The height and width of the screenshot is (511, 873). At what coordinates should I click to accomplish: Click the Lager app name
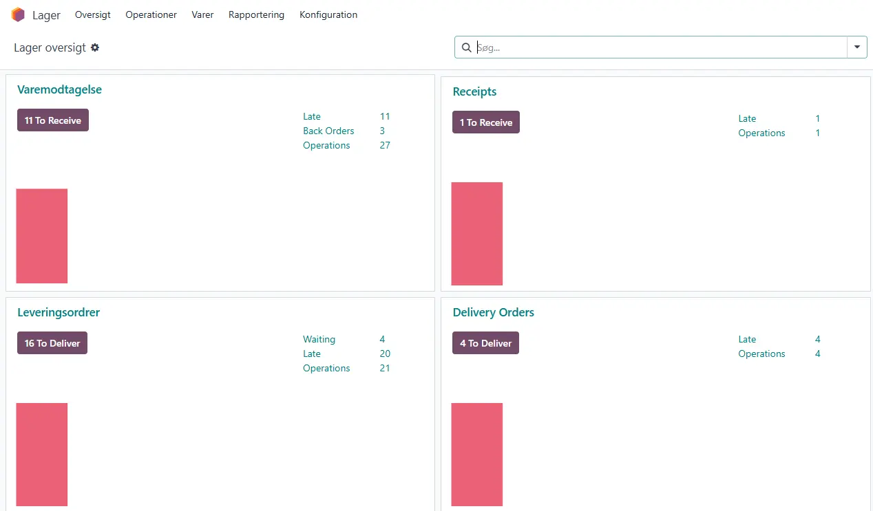46,15
